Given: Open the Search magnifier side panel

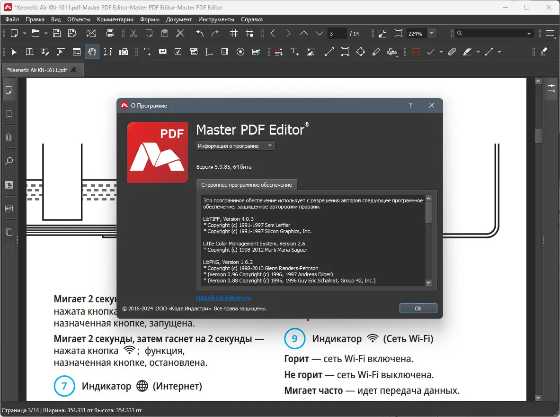Looking at the screenshot, I should pos(9,161).
